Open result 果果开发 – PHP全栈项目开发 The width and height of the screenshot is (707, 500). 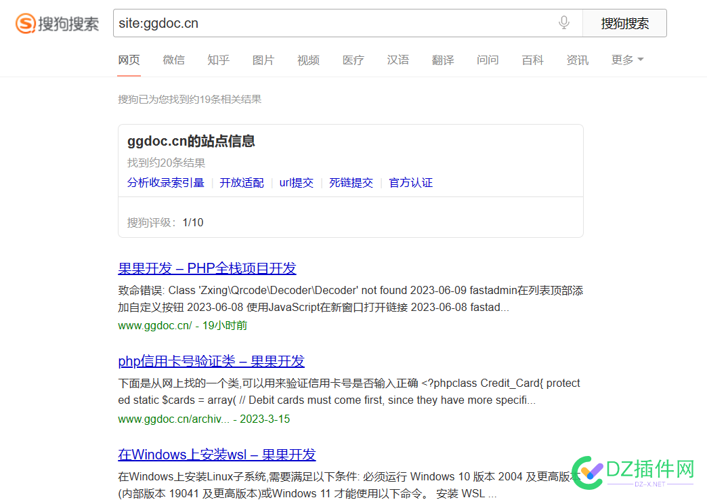(x=207, y=268)
